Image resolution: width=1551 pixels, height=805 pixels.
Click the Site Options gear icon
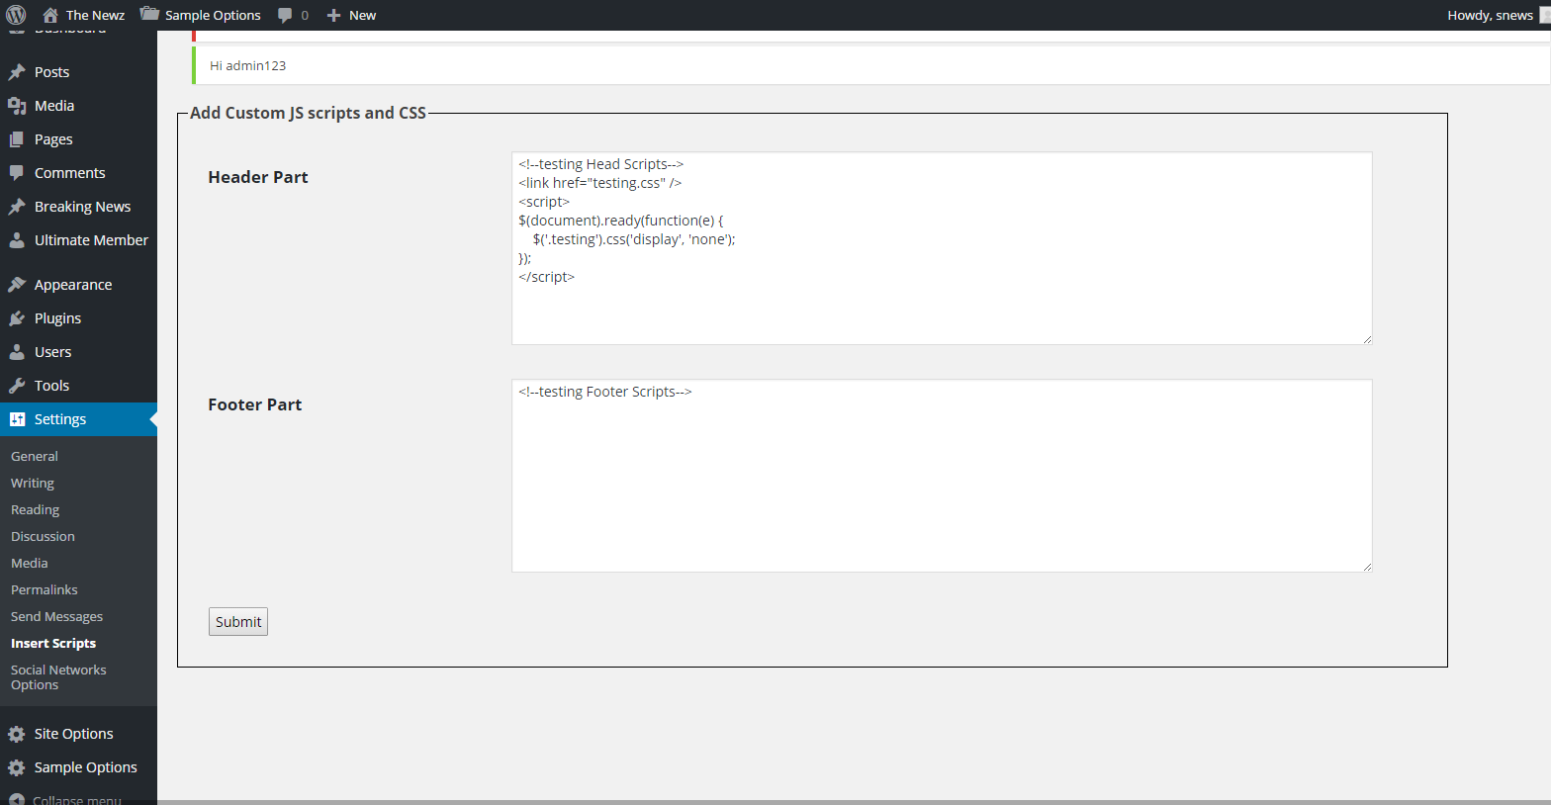click(17, 734)
